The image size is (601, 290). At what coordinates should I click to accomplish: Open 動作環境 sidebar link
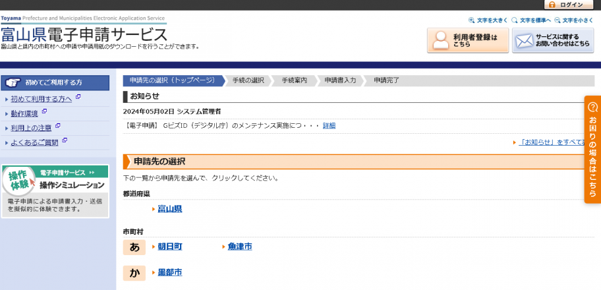pos(24,113)
